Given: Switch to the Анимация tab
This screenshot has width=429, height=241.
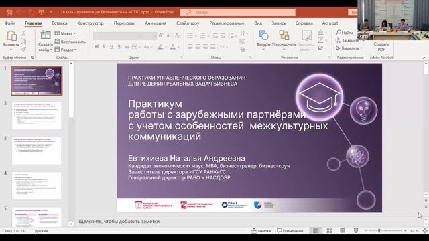Looking at the screenshot, I should pyautogui.click(x=156, y=23).
